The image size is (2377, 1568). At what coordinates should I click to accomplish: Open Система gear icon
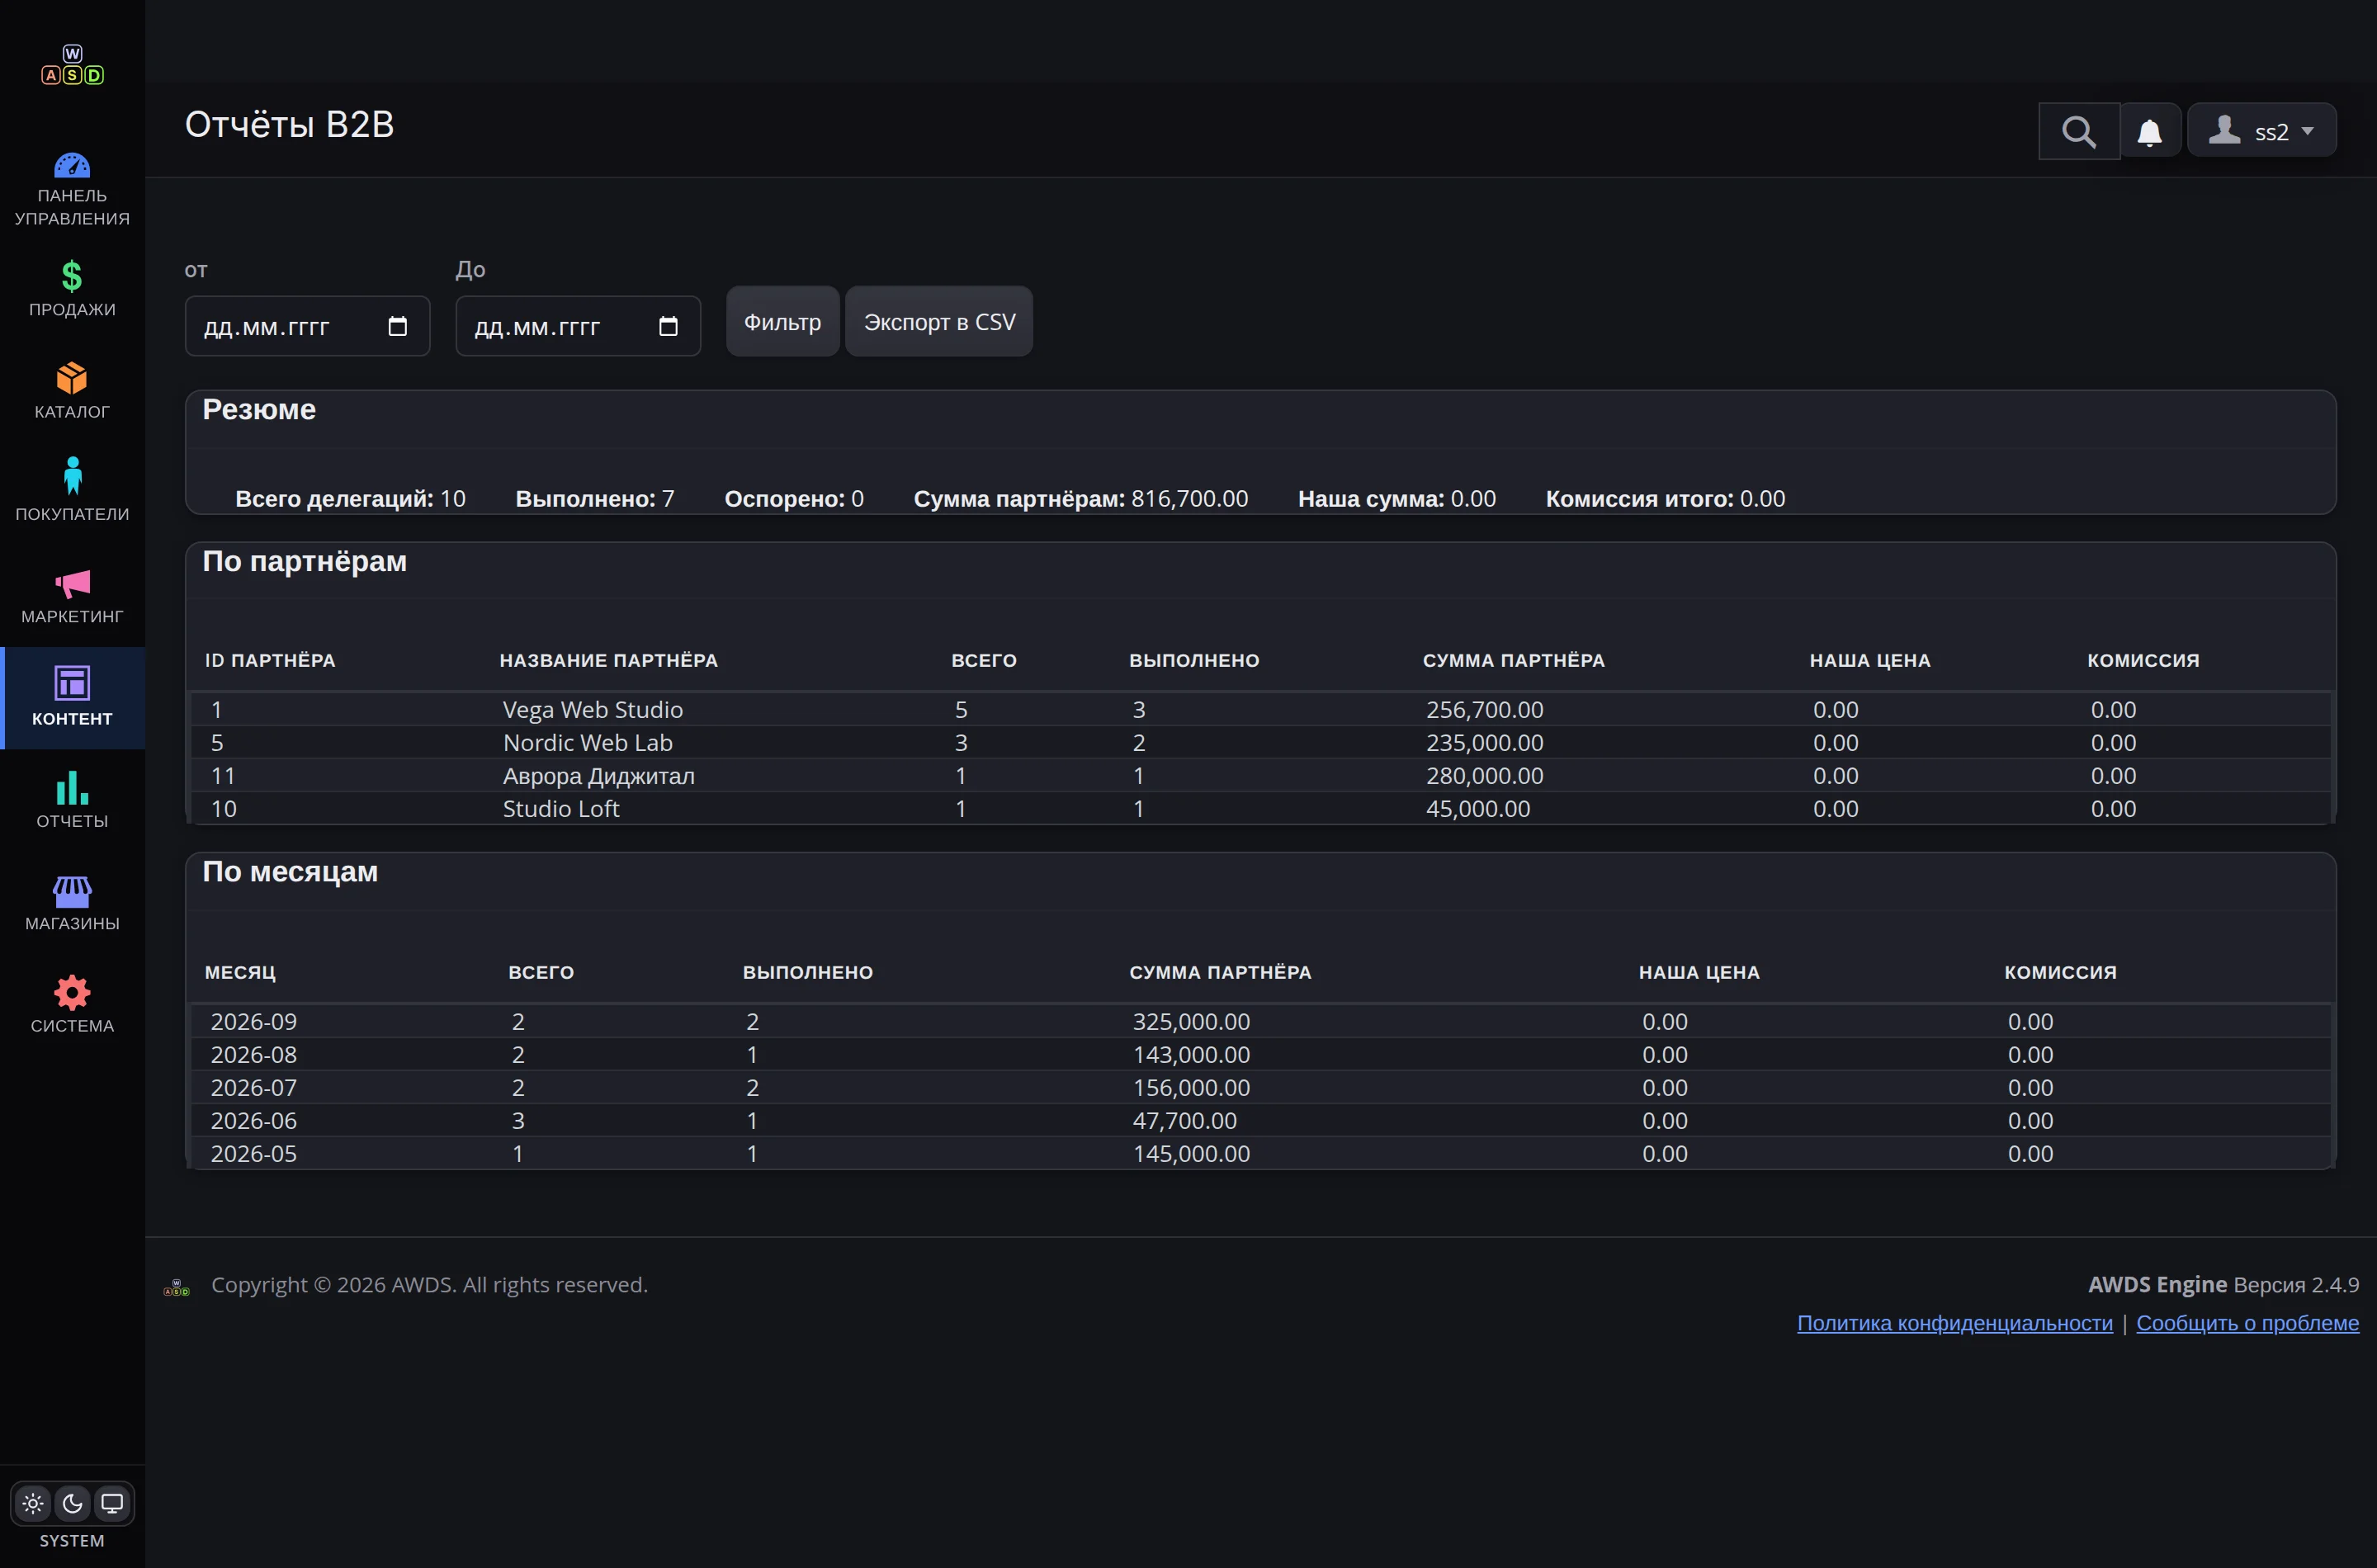pyautogui.click(x=72, y=993)
